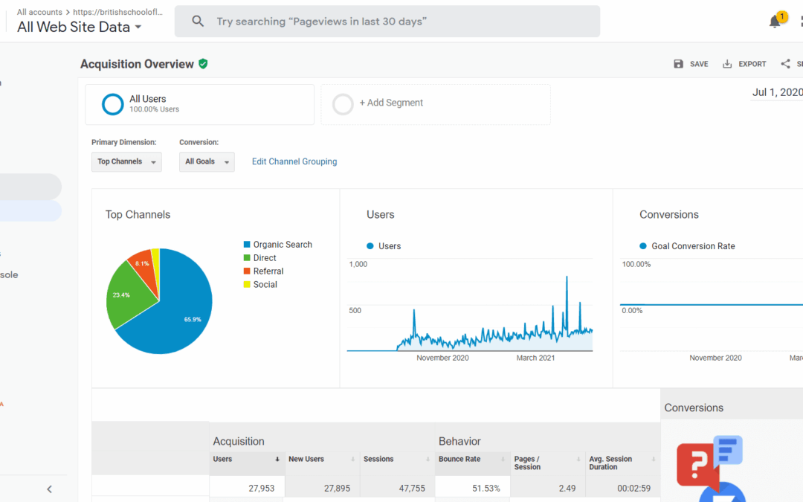
Task: Click the Users legend dot in Users chart
Action: tap(370, 246)
